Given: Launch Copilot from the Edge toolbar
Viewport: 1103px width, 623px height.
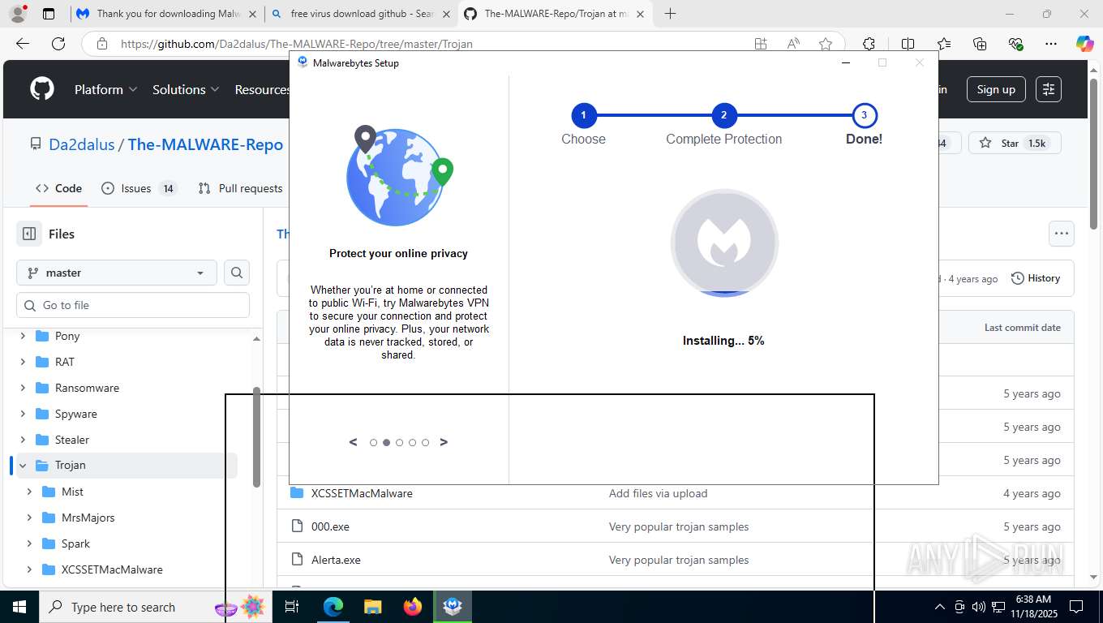Looking at the screenshot, I should pos(1085,44).
